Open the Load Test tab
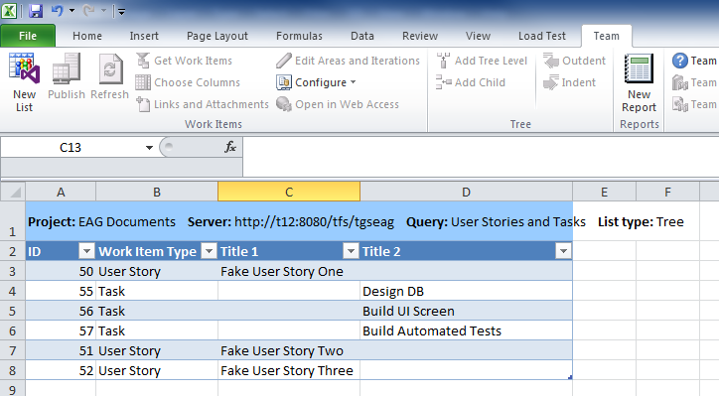This screenshot has height=396, width=719. 542,36
